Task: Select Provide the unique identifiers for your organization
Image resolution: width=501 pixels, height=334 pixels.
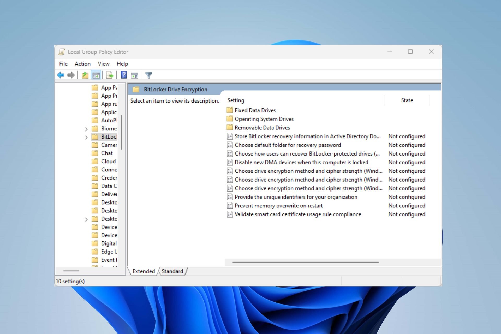Action: pos(296,197)
